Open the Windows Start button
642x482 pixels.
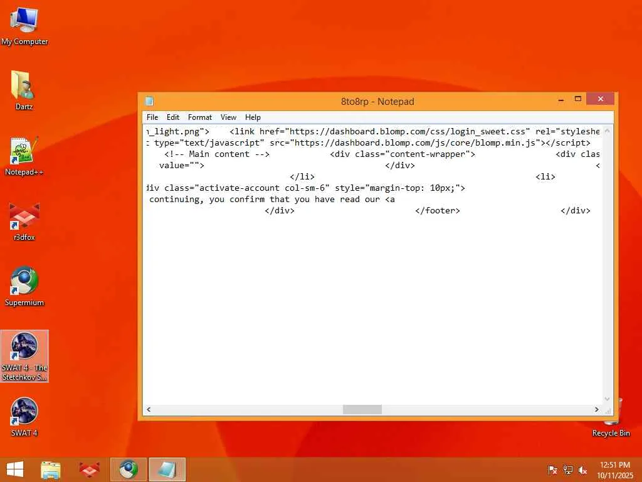point(15,469)
